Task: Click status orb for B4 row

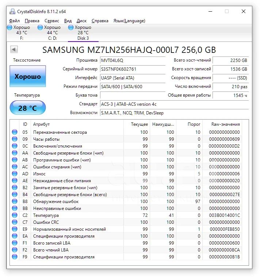Action: (15, 194)
